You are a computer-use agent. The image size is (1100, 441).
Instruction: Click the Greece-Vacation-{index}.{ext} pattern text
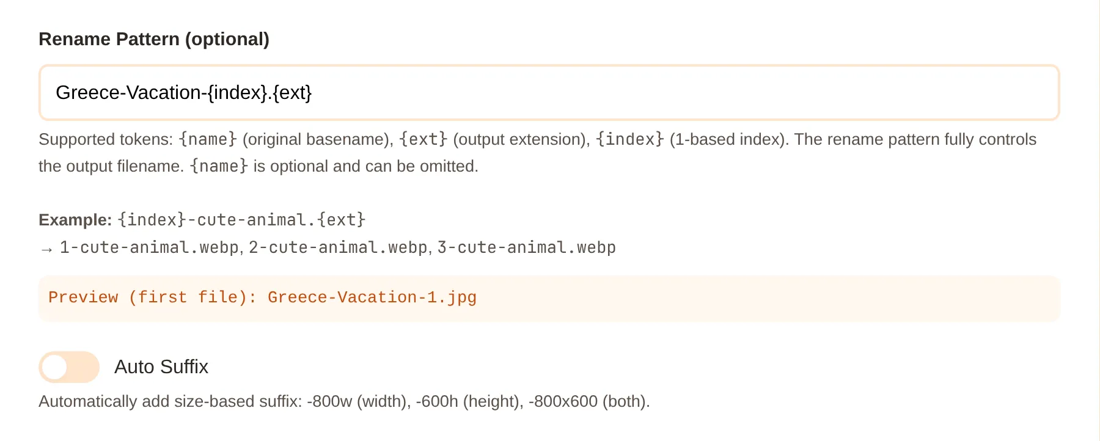tap(185, 93)
